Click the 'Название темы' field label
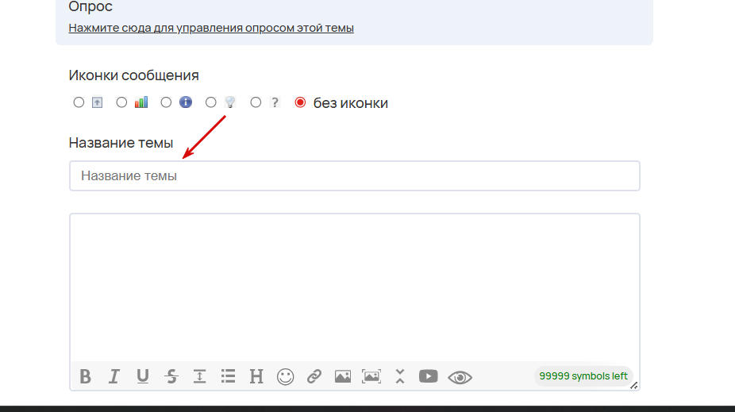 [x=121, y=142]
